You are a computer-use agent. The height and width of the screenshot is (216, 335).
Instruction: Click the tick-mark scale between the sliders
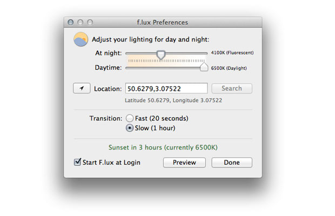coord(166,61)
